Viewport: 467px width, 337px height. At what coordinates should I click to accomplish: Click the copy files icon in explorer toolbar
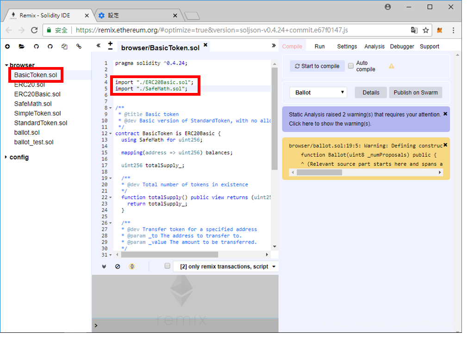click(x=64, y=46)
